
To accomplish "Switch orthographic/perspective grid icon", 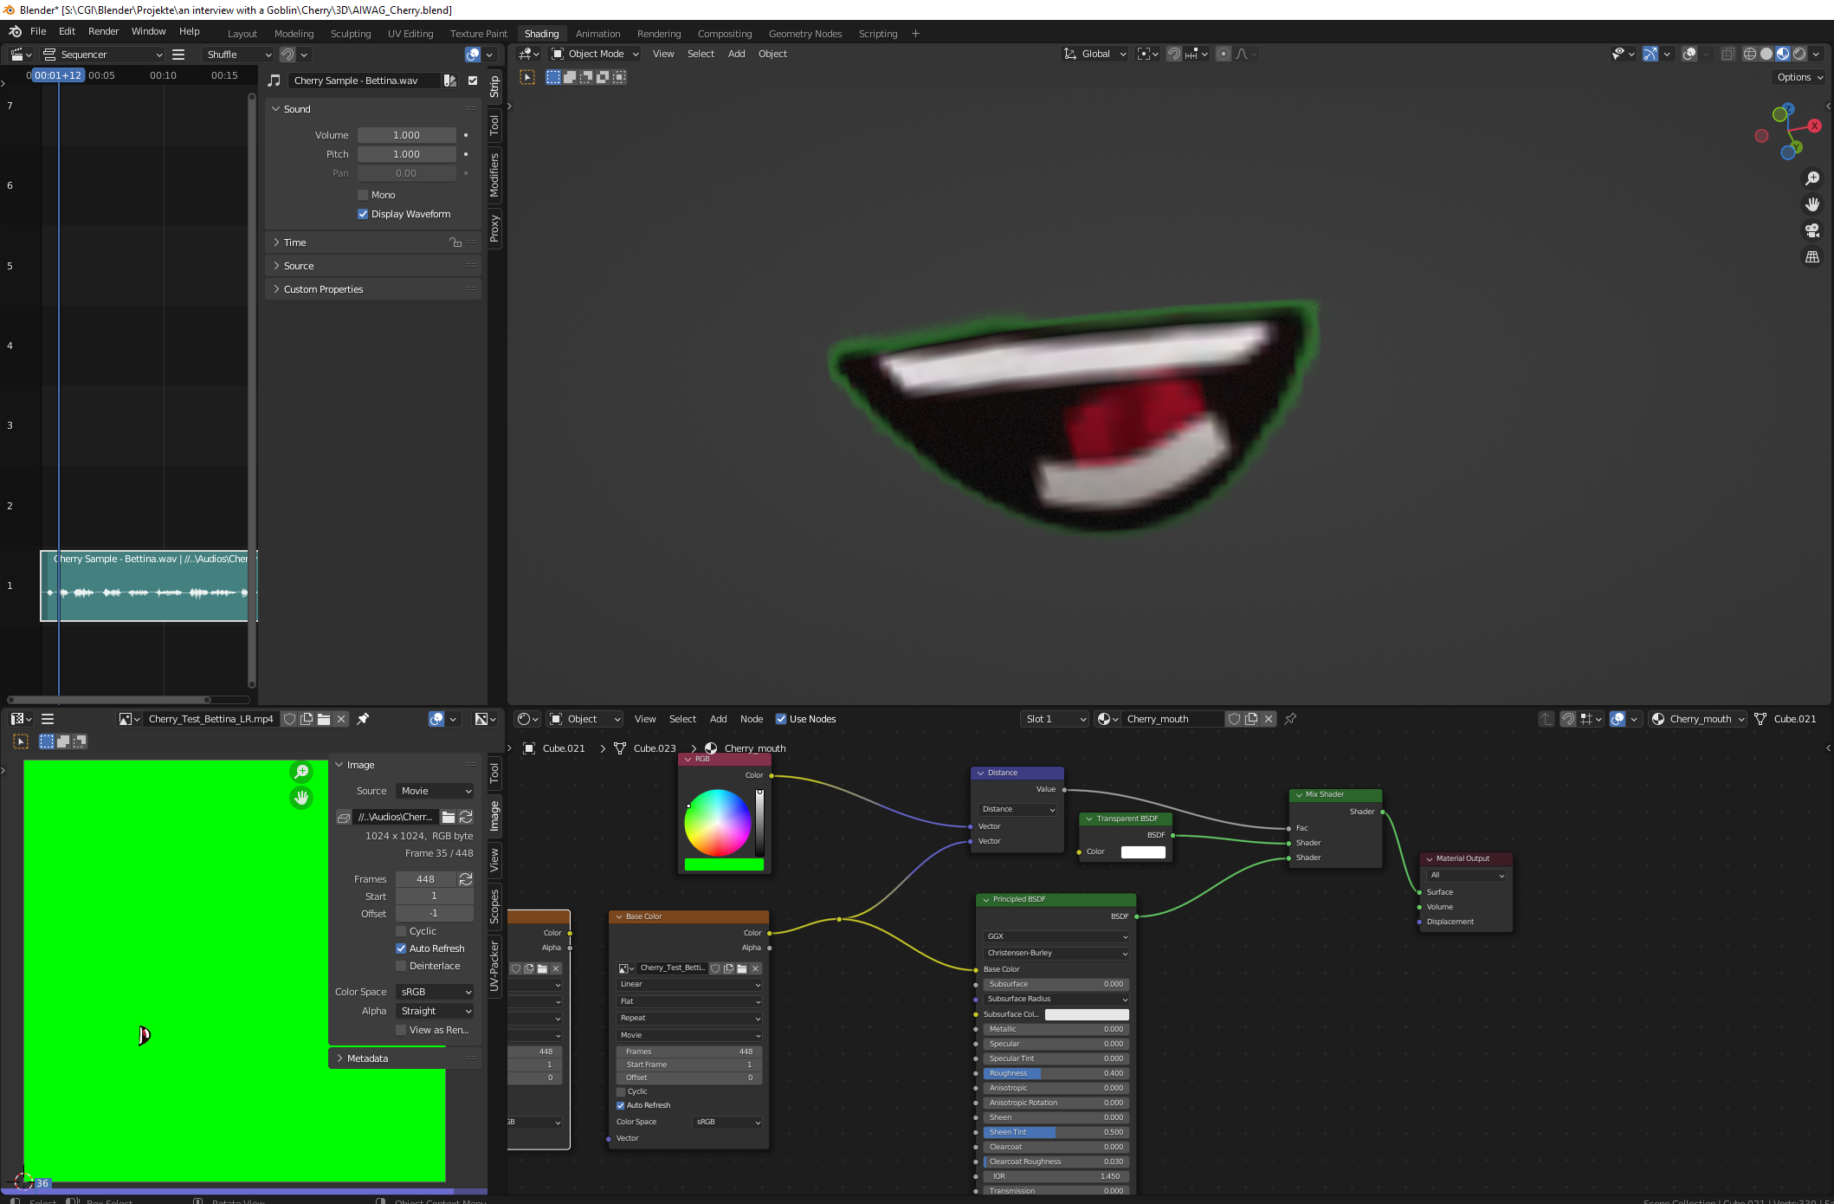I will point(1811,257).
